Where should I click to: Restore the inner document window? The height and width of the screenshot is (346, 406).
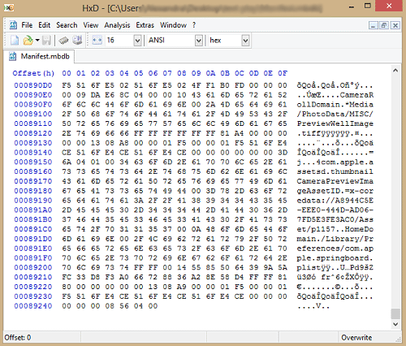point(383,25)
